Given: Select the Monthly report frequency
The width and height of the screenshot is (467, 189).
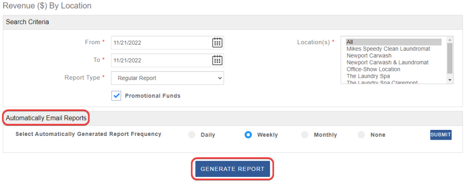Looking at the screenshot, I should coord(305,135).
